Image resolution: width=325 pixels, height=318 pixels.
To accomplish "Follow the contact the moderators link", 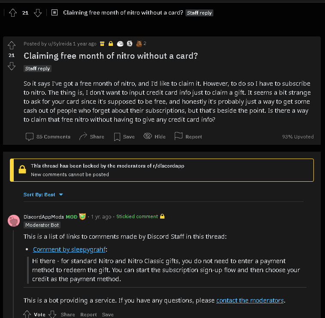I will (x=250, y=300).
